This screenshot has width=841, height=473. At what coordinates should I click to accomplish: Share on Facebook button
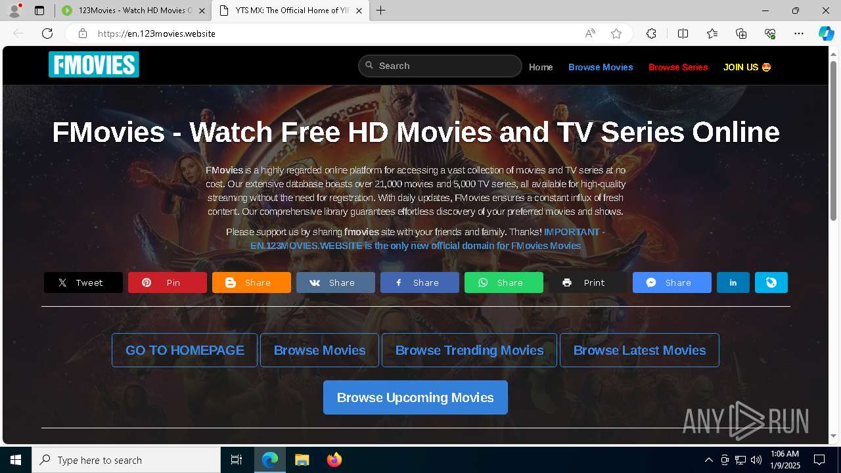point(420,282)
